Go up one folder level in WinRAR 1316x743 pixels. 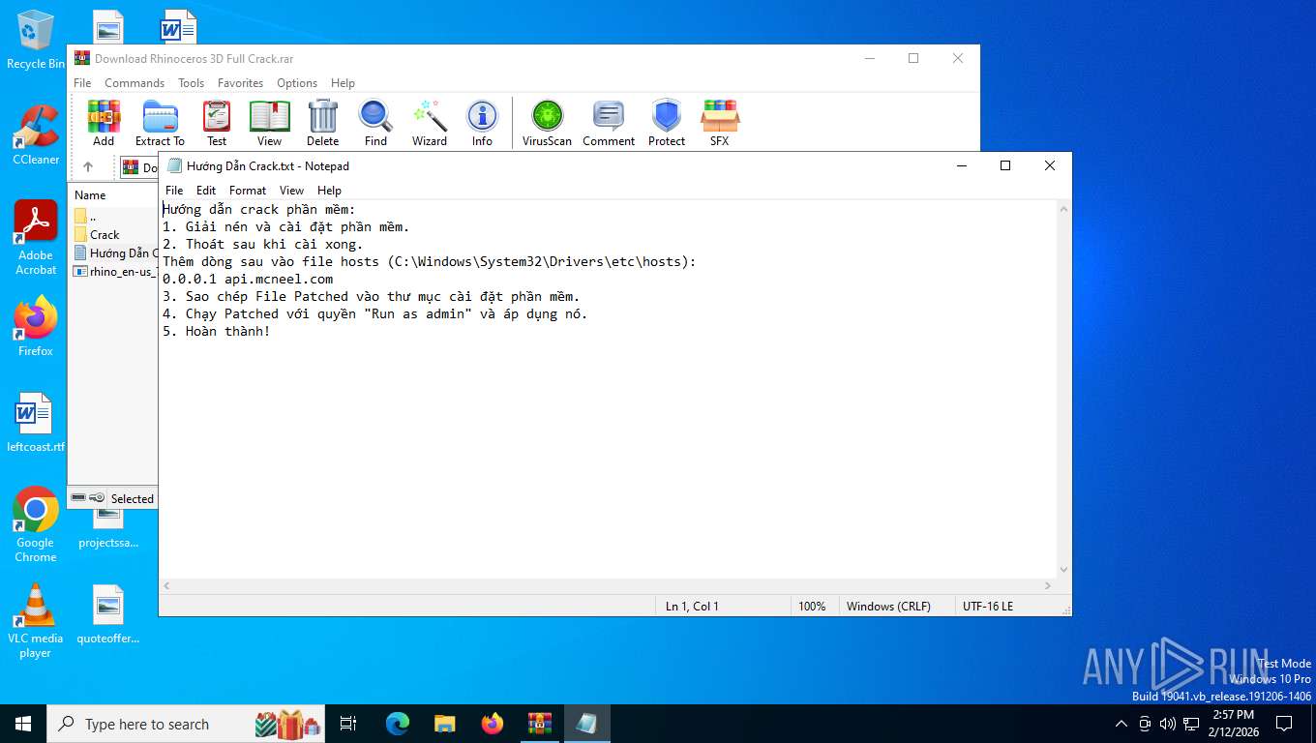(x=88, y=167)
